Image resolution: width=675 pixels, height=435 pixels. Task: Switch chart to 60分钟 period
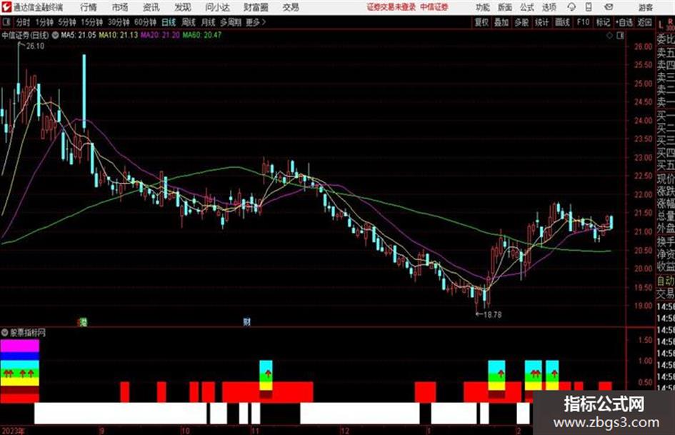point(145,22)
